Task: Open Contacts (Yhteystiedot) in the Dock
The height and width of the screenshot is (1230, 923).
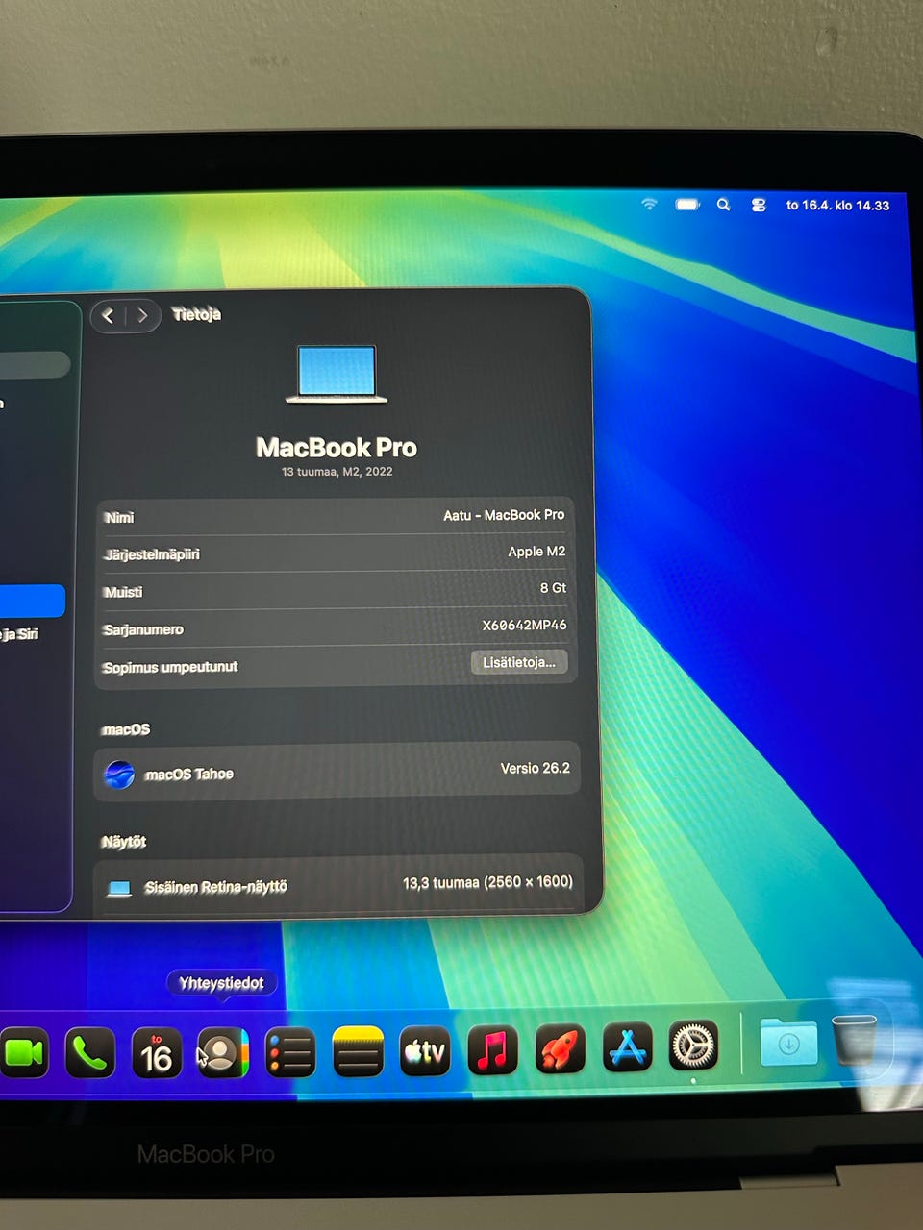Action: [223, 1053]
